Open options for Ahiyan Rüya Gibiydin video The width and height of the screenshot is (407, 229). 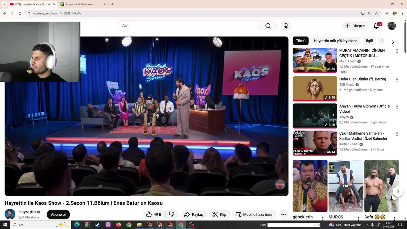tap(397, 107)
